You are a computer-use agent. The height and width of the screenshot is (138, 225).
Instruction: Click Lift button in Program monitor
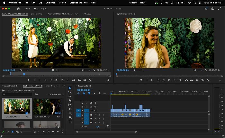[186, 80]
